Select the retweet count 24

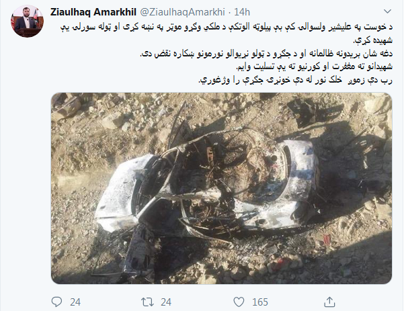tap(166, 302)
